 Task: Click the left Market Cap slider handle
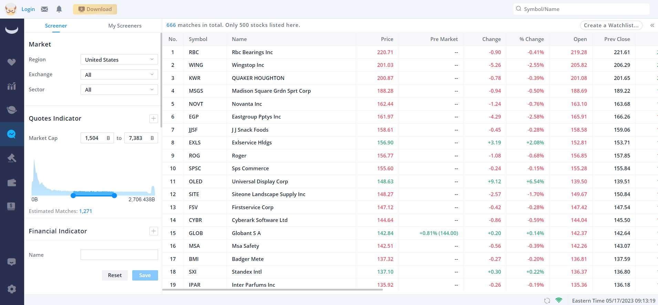pyautogui.click(x=73, y=195)
